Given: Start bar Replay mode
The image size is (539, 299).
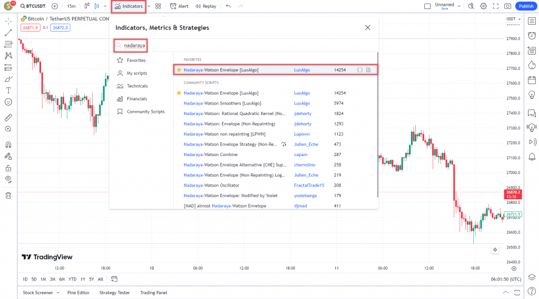Looking at the screenshot, I should coord(206,6).
